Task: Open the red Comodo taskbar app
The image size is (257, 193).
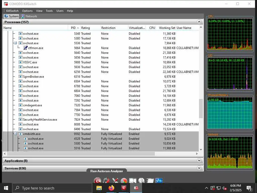Action: (x=123, y=188)
